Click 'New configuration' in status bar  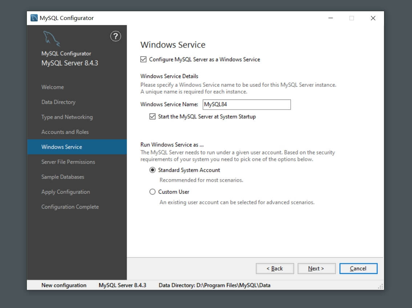(64, 285)
